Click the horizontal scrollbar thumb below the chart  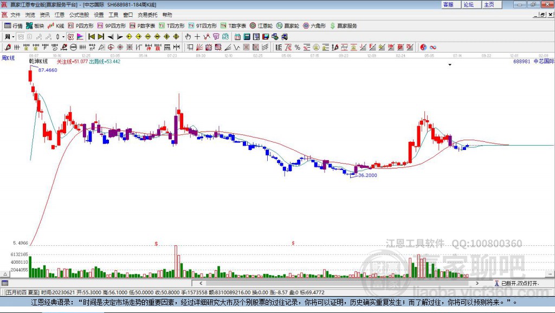[x=337, y=283]
